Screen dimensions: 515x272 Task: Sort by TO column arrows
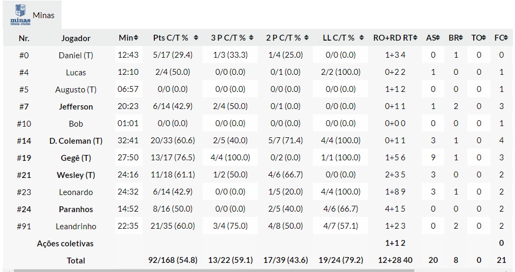(x=483, y=38)
